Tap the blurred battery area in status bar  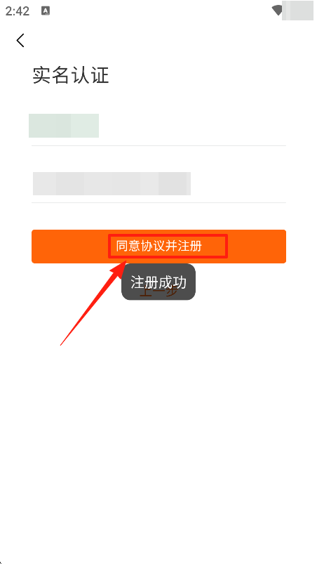pos(297,11)
